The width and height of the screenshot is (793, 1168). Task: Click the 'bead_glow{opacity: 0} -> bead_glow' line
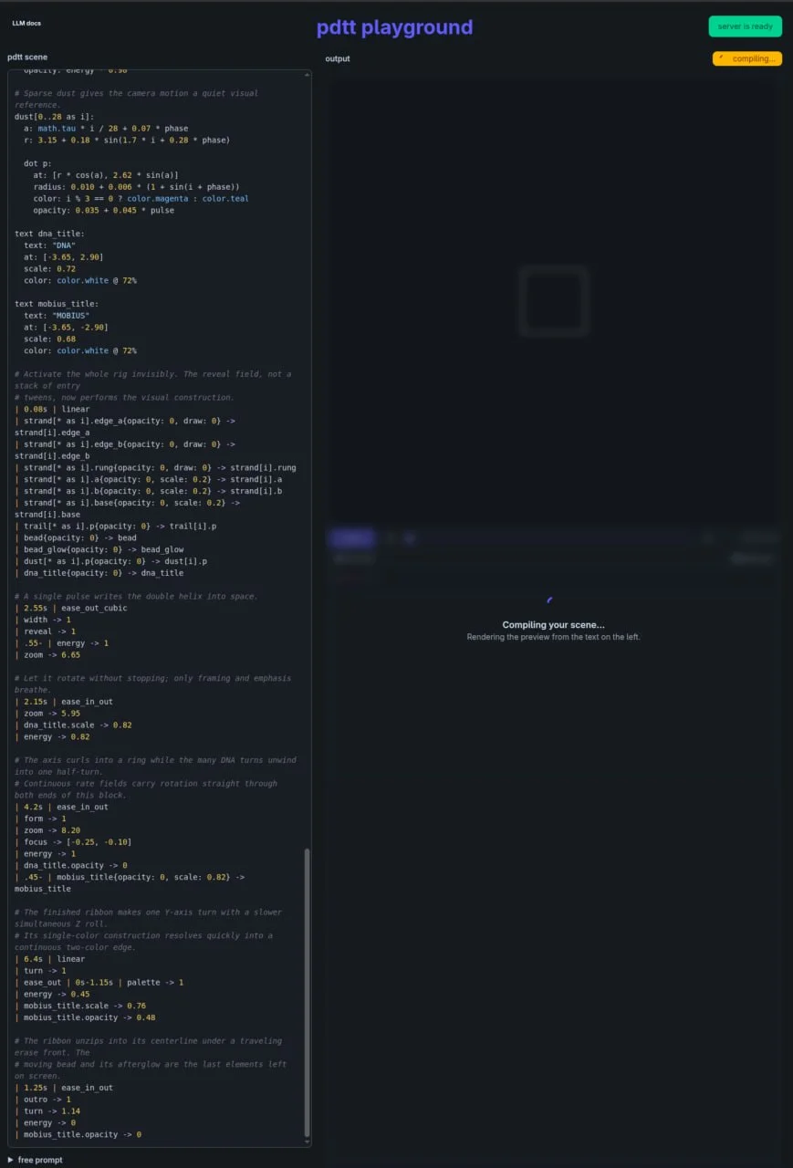pyautogui.click(x=99, y=550)
